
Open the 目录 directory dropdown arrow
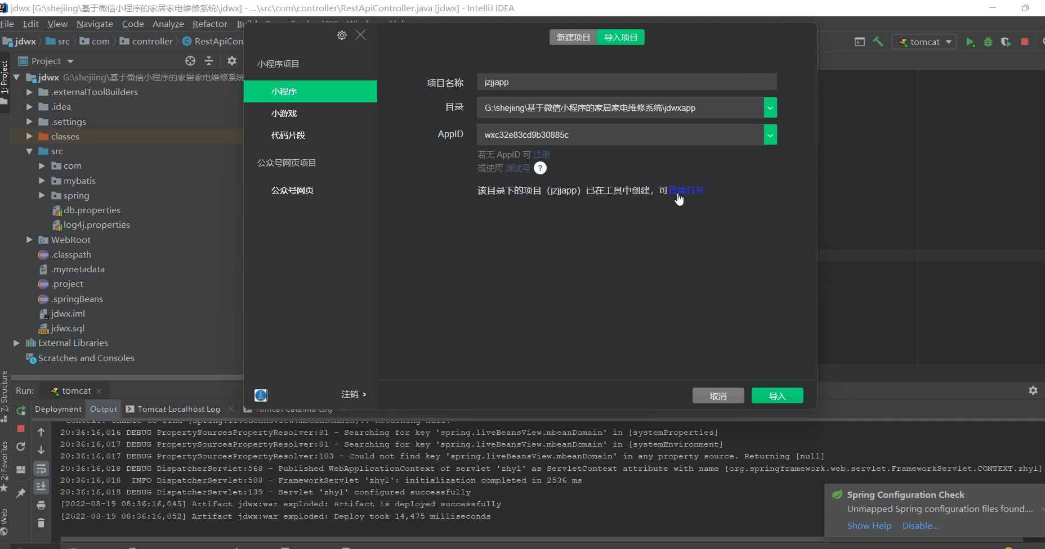[x=770, y=108]
